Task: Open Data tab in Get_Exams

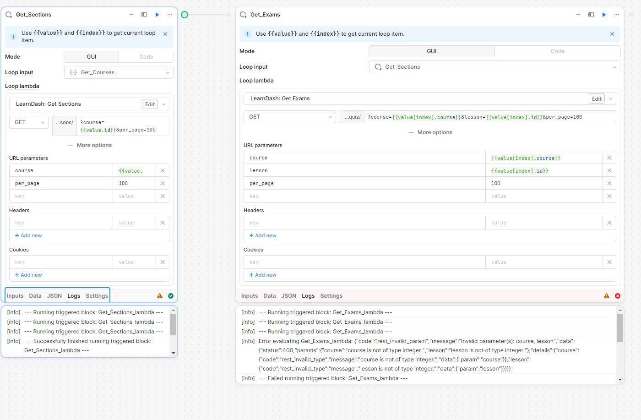Action: 270,296
